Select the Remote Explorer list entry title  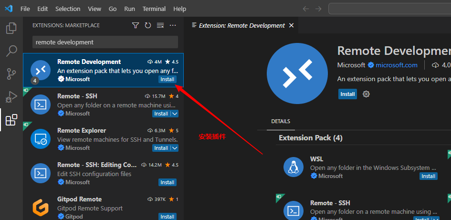coord(82,131)
